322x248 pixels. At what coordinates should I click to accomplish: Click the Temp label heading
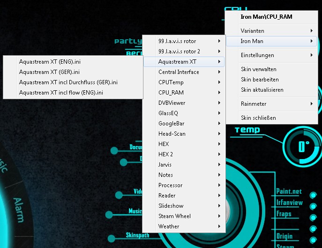coord(247,130)
